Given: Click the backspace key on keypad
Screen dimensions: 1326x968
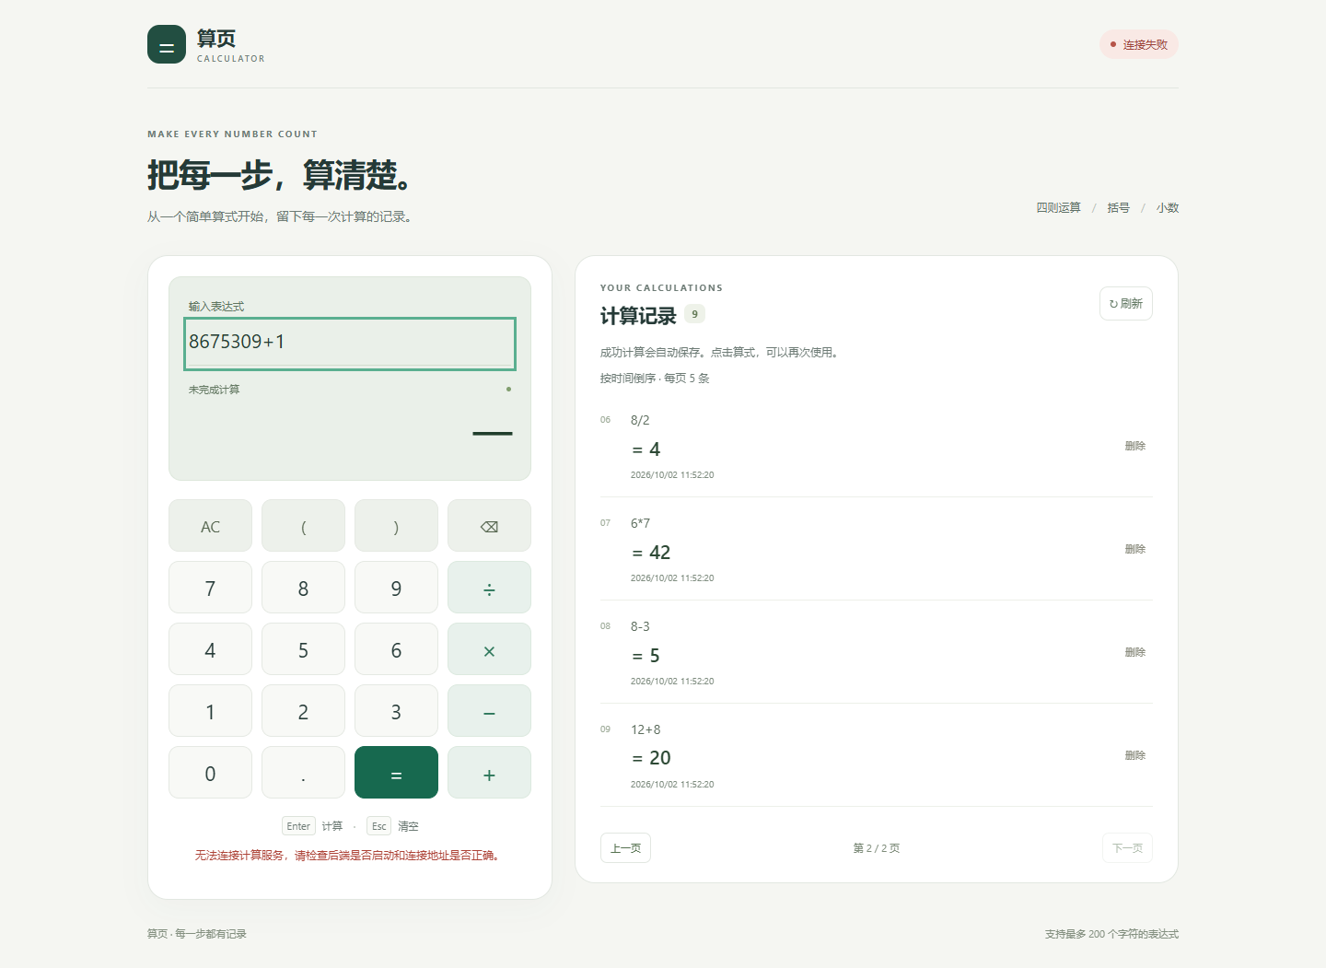Looking at the screenshot, I should point(489,526).
